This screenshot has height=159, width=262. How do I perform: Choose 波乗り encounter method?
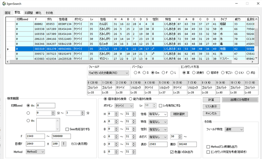click(x=198, y=73)
